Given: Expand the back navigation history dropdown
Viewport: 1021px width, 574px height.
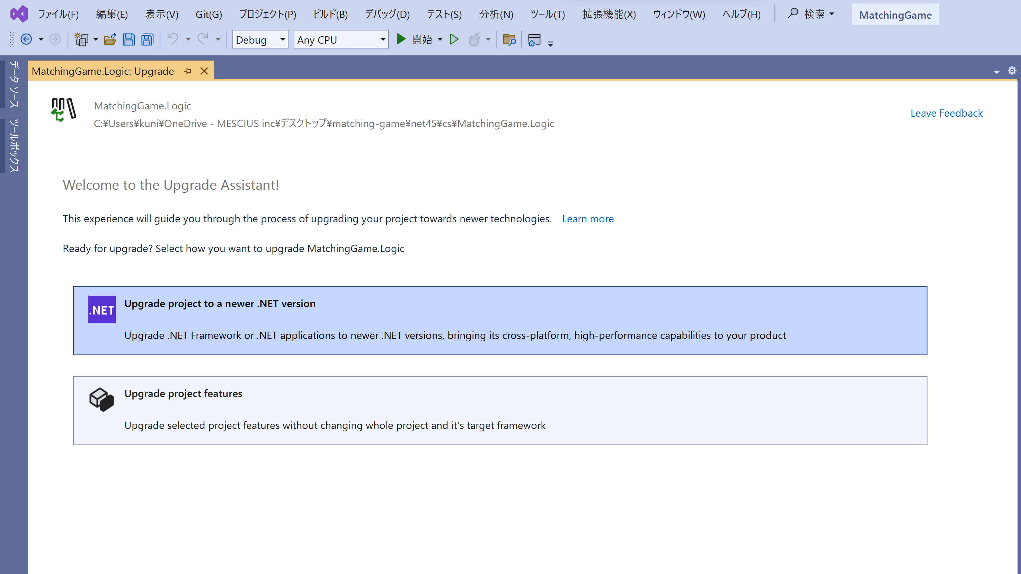Looking at the screenshot, I should point(41,39).
